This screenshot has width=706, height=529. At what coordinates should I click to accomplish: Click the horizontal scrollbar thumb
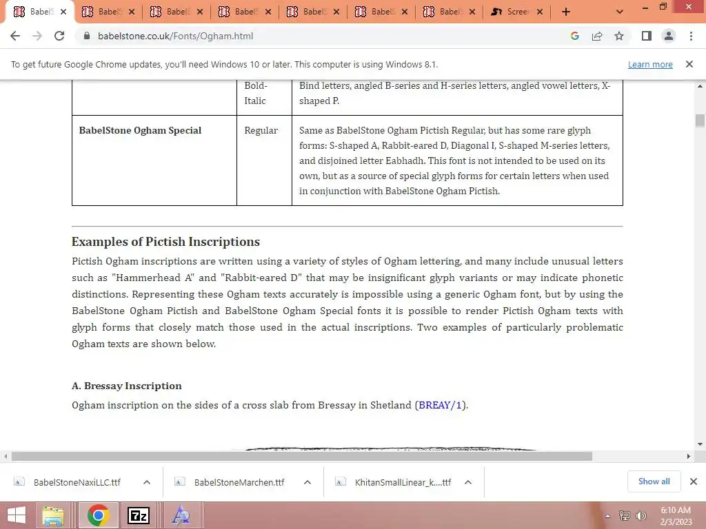coord(302,456)
